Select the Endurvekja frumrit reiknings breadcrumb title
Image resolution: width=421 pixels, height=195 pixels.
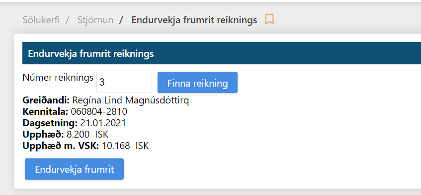click(x=194, y=20)
